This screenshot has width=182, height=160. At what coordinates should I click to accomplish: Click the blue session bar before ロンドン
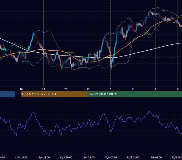pos(7,94)
